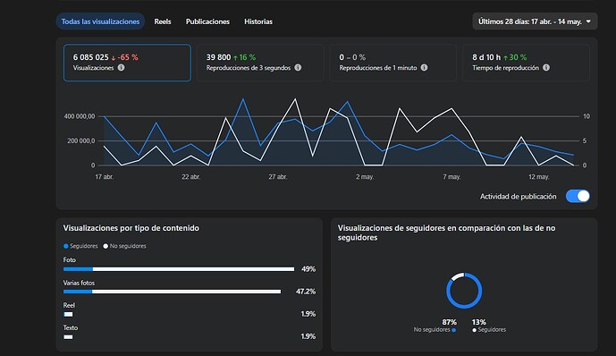Click the white No seguidores legend dot

[x=105, y=246]
